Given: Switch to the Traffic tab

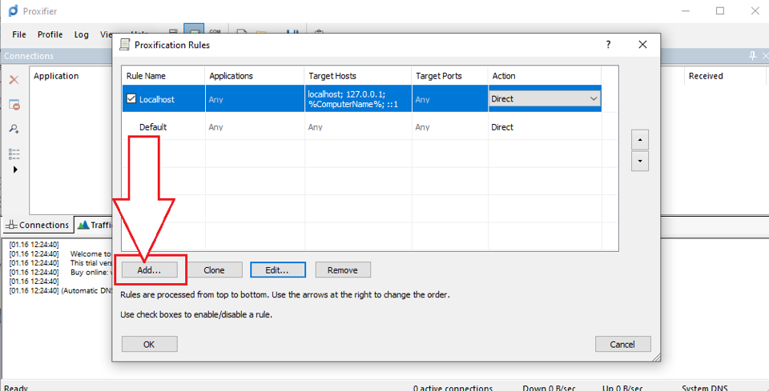Looking at the screenshot, I should [x=94, y=225].
